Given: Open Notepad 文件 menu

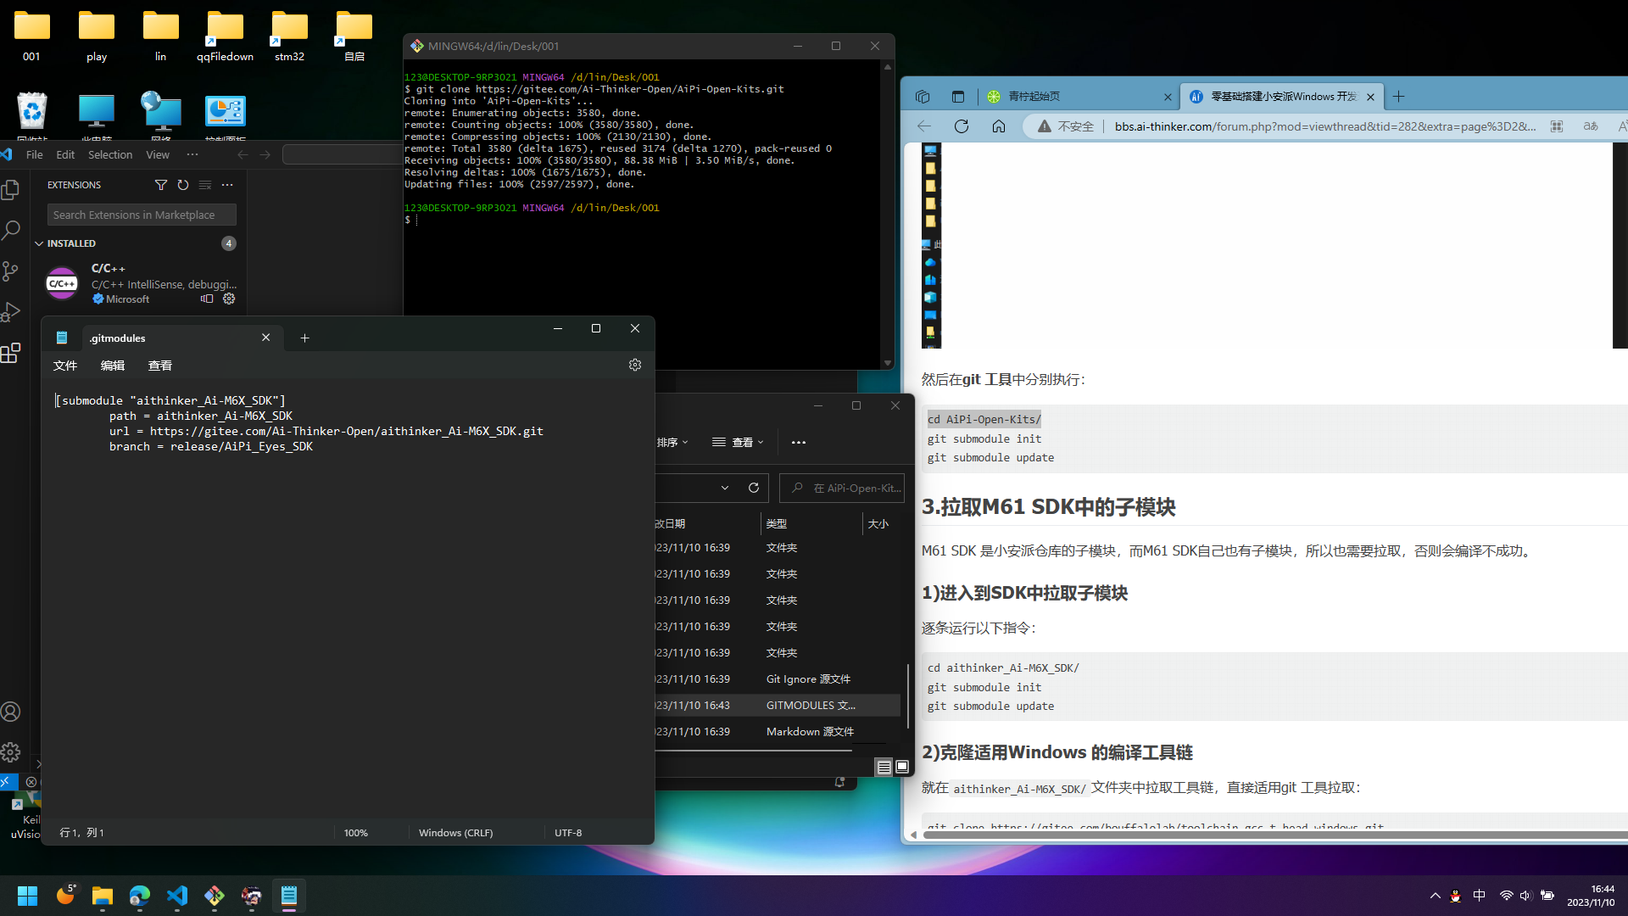Looking at the screenshot, I should coord(65,366).
